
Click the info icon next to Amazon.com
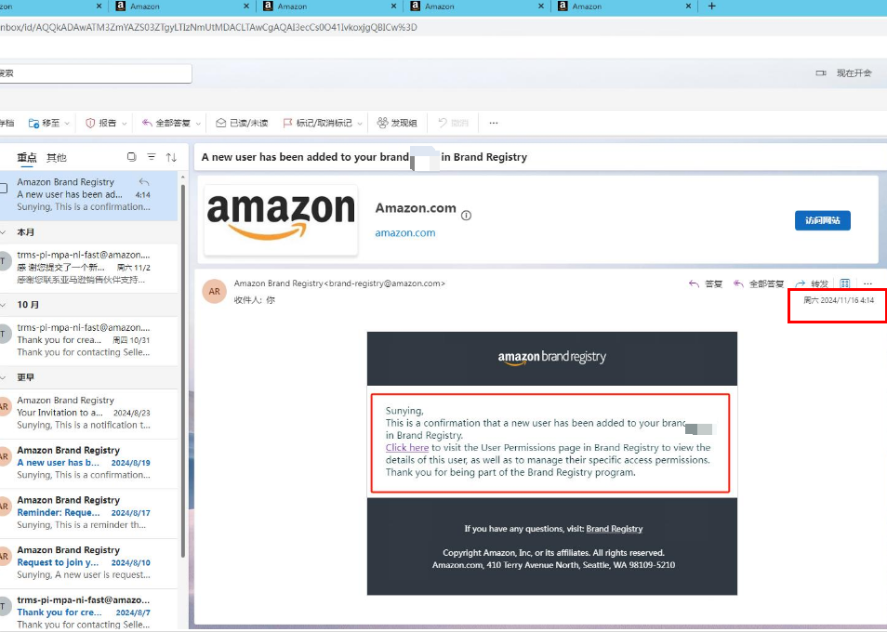(466, 216)
